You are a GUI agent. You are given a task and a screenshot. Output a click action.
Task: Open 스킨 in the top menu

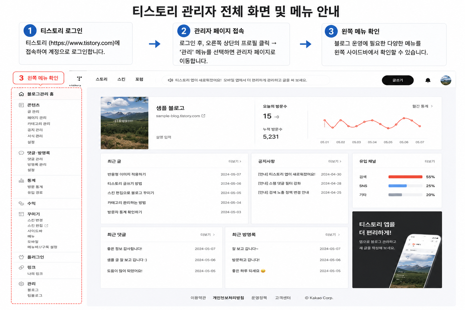pyautogui.click(x=121, y=79)
